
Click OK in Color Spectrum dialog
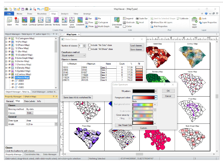click(168, 91)
